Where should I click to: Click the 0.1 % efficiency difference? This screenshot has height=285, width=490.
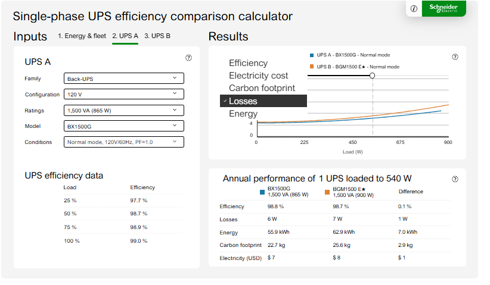[405, 206]
